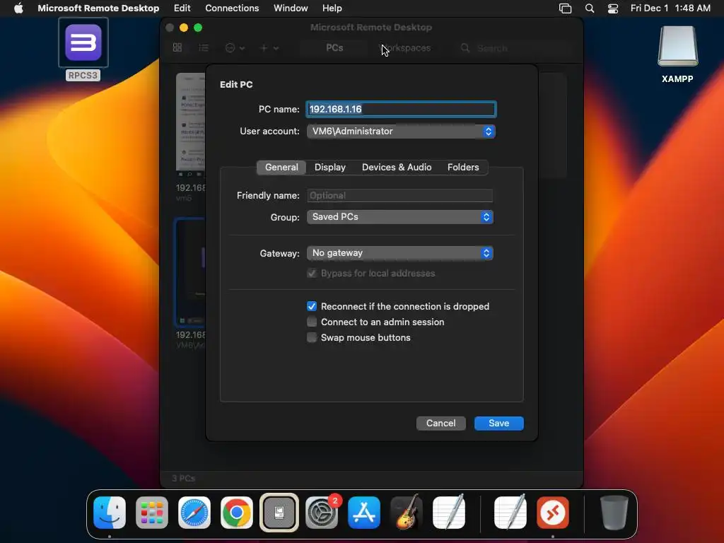Open the App Store dock icon
The height and width of the screenshot is (543, 724).
pyautogui.click(x=364, y=513)
